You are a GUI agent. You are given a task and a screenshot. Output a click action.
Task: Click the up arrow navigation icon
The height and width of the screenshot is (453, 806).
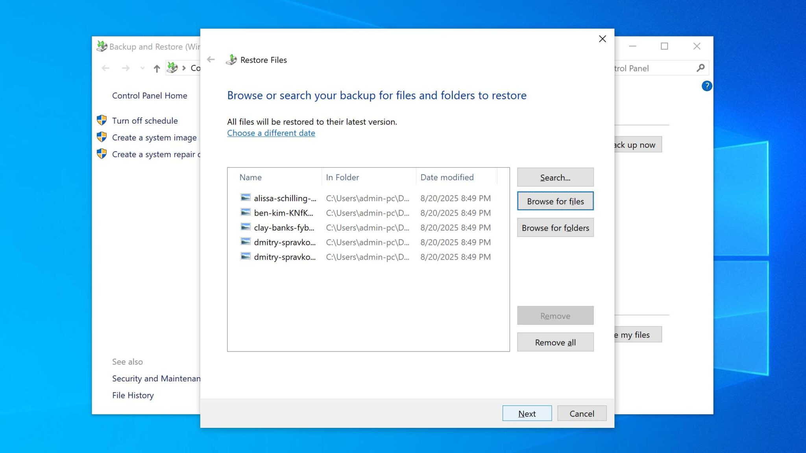(x=156, y=68)
